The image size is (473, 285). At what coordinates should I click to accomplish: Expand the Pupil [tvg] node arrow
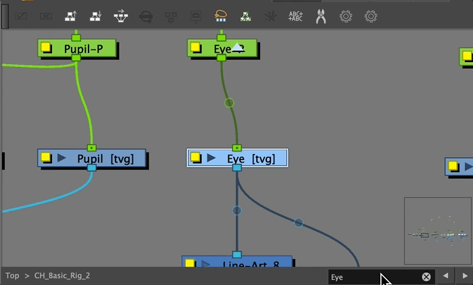pos(62,158)
